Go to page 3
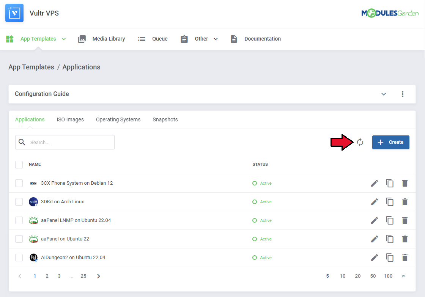 59,276
